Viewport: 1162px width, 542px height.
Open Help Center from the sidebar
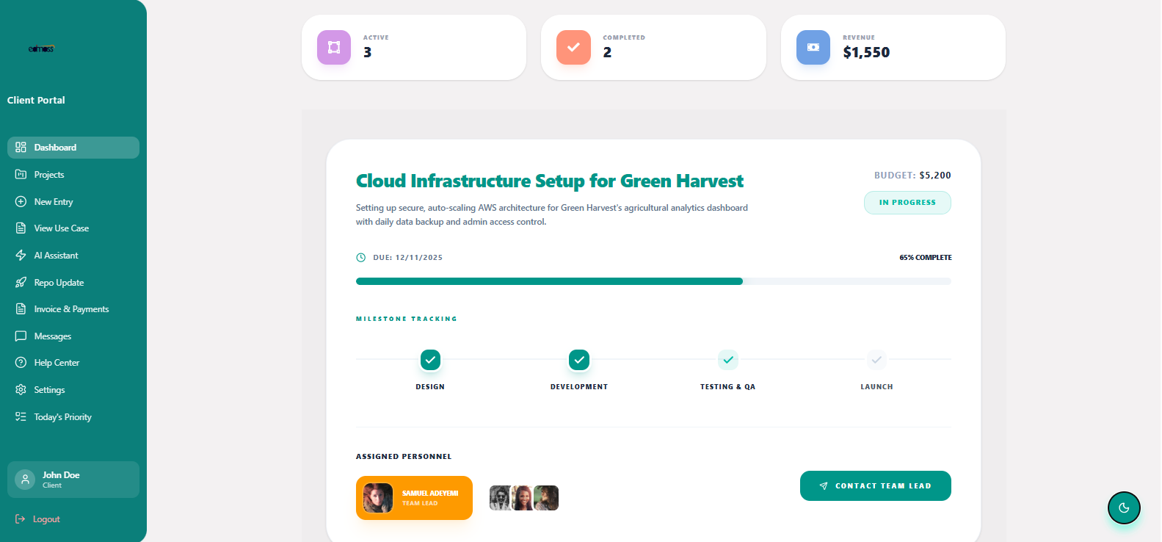[73, 363]
